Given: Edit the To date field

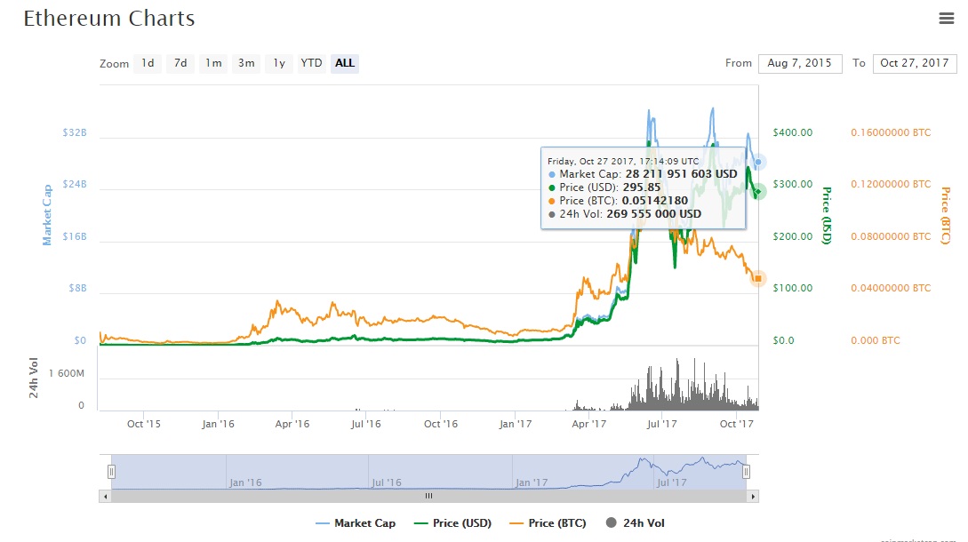Looking at the screenshot, I should click(915, 63).
